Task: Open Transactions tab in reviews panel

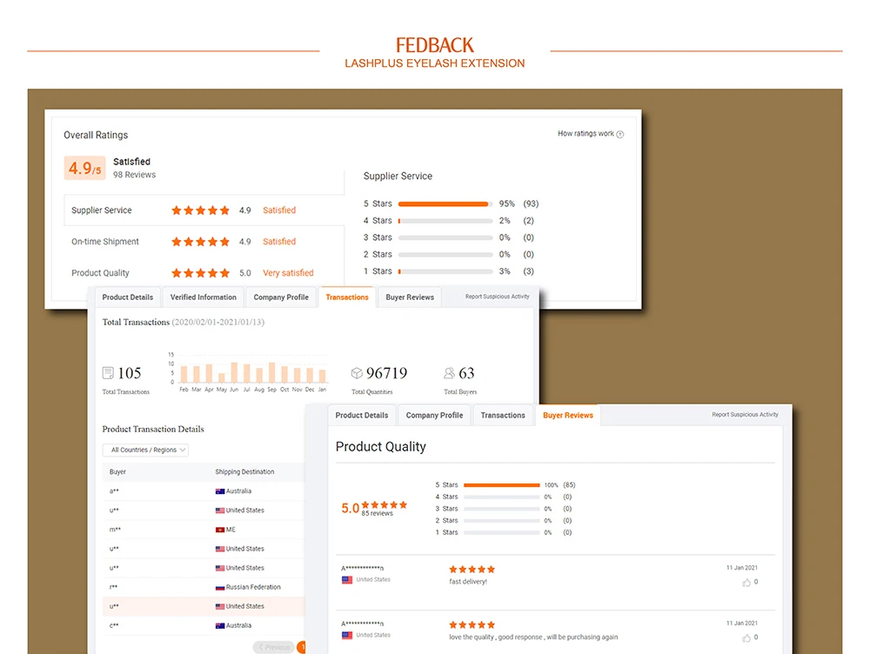Action: [x=503, y=416]
